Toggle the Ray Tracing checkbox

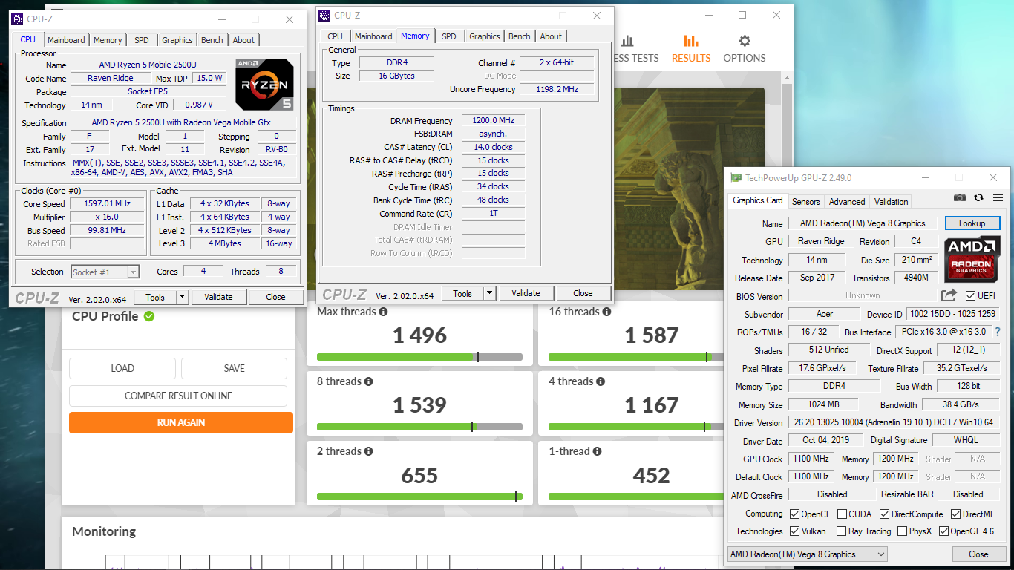(841, 531)
